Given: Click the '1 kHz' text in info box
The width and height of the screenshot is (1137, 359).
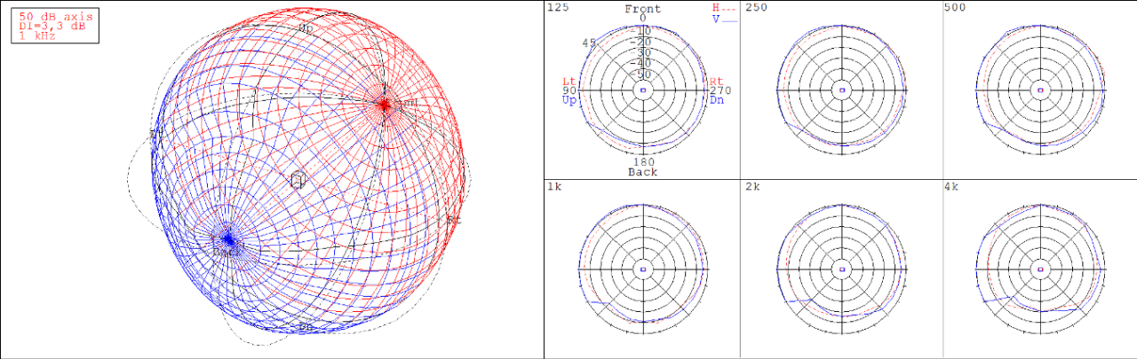Looking at the screenshot, I should 36,35.
